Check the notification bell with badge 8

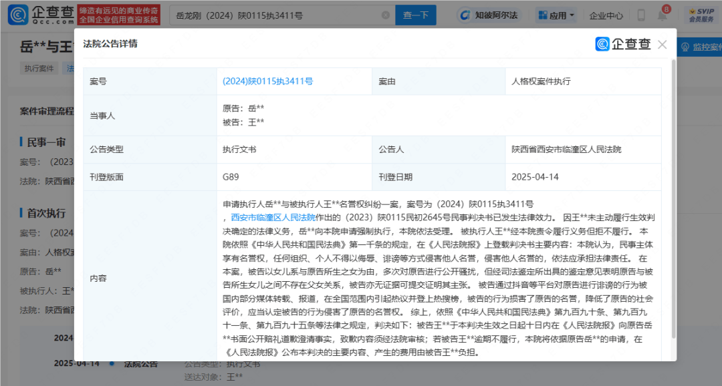pyautogui.click(x=662, y=16)
